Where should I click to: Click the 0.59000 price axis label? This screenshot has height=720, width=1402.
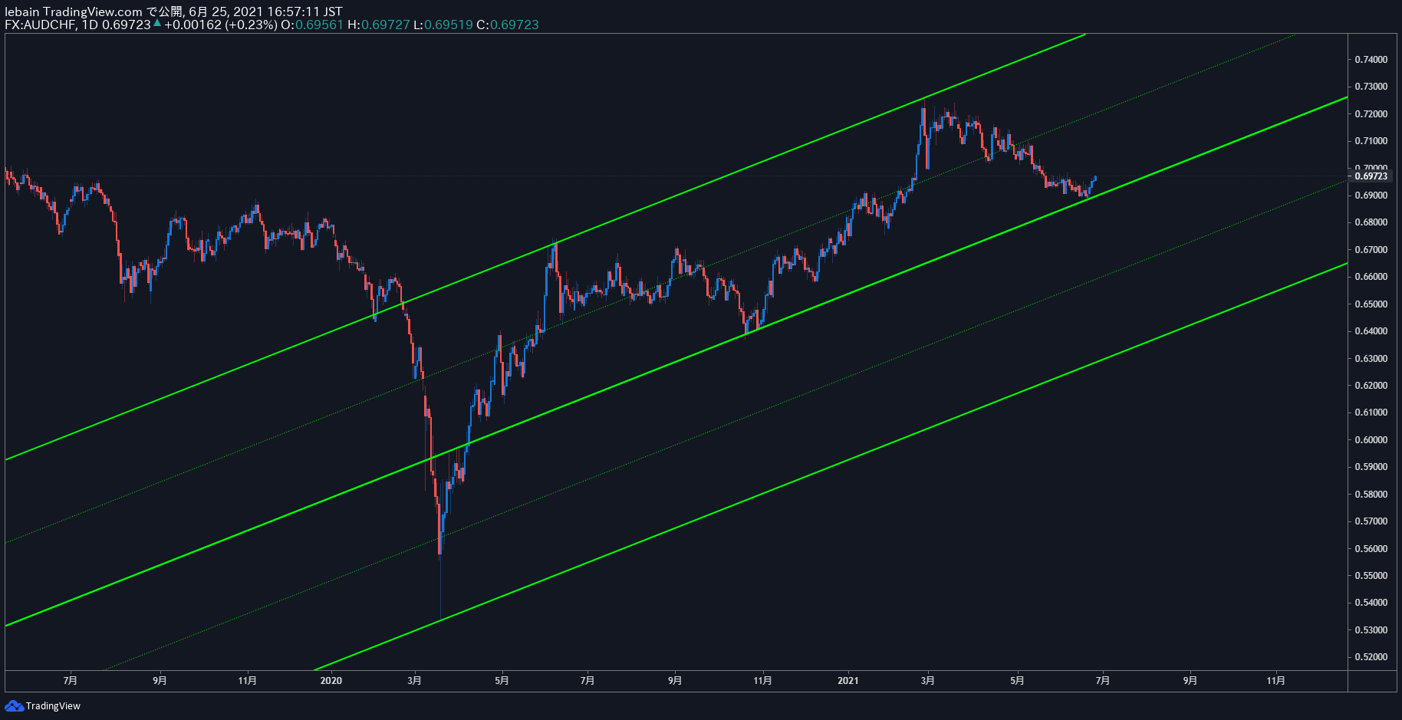point(1371,467)
